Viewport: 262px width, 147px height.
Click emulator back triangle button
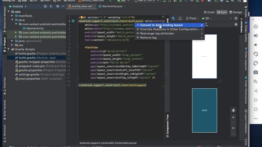[x=255, y=91]
